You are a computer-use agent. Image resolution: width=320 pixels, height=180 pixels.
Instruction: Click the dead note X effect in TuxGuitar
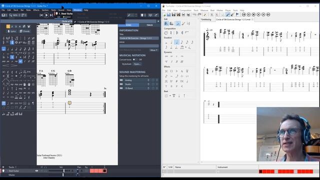tap(166, 71)
